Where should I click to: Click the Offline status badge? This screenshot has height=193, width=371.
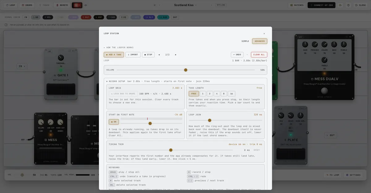pos(221,5)
